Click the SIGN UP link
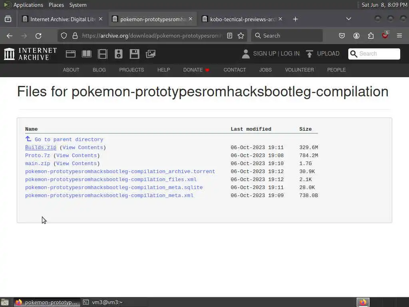 [x=264, y=54]
